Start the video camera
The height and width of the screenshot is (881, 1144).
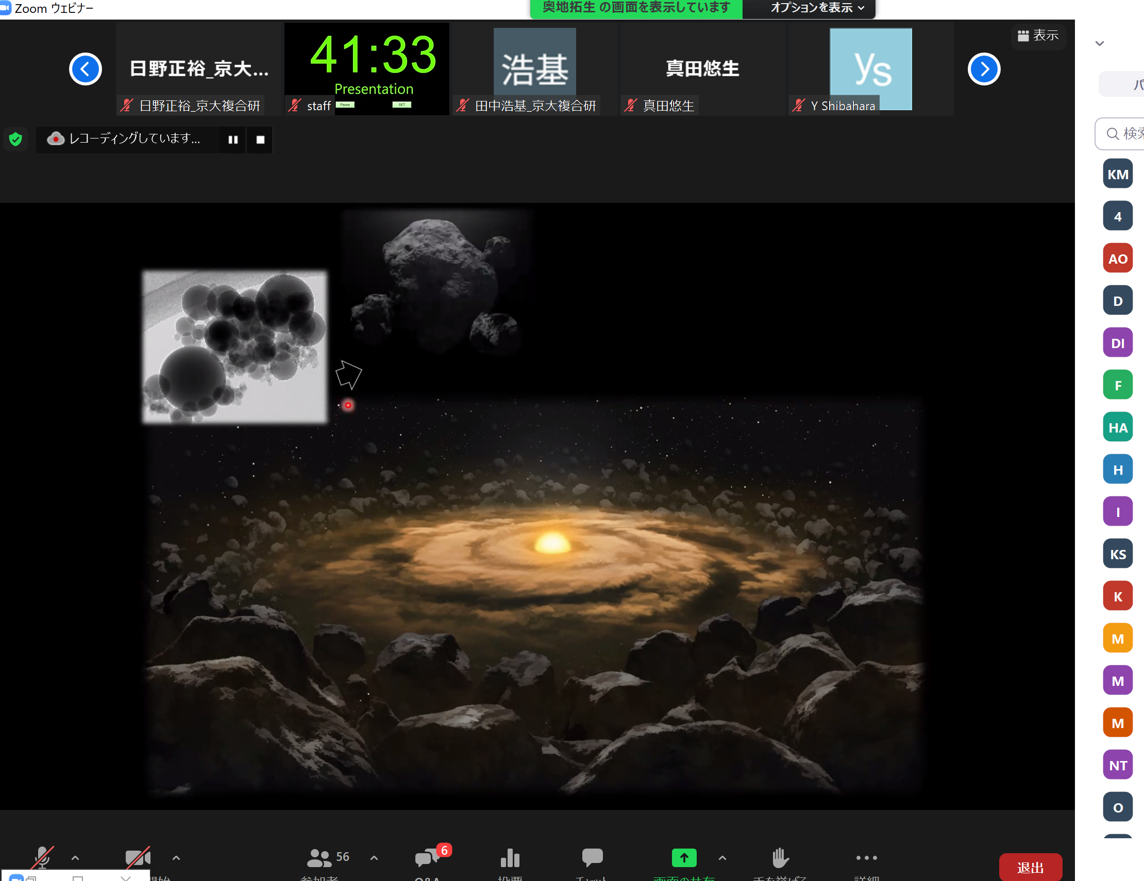click(x=138, y=857)
